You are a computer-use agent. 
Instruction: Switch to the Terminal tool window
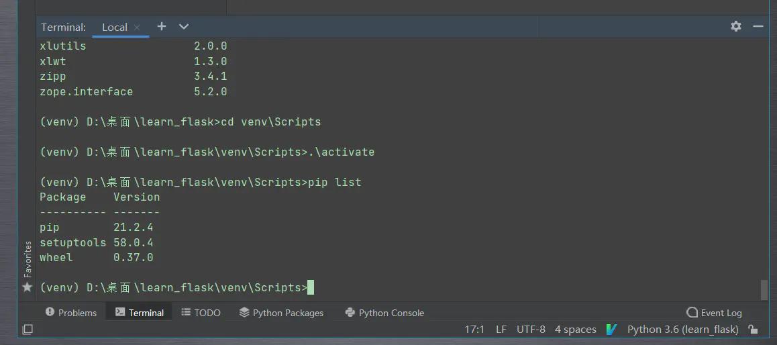(140, 313)
